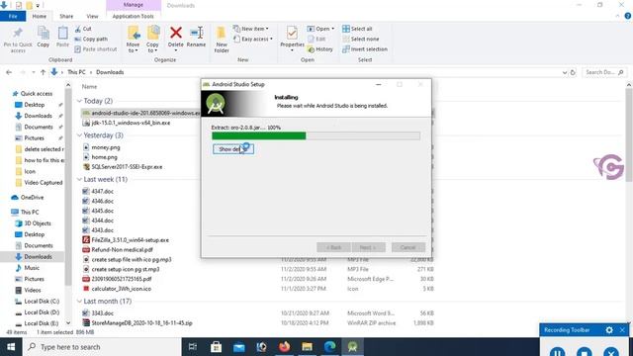Open the Easy access dropdown

point(253,39)
